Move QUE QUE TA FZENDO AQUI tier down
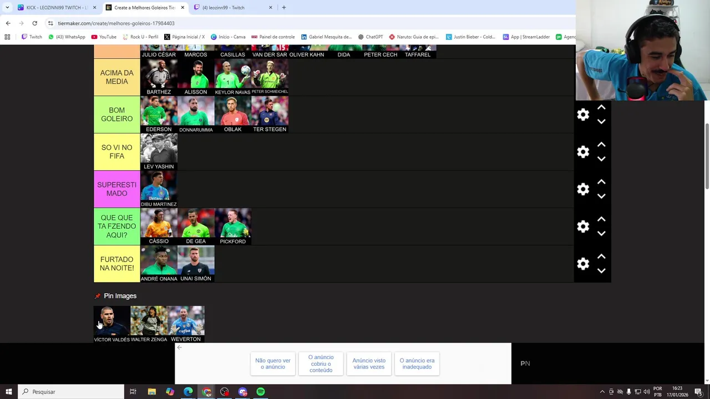The width and height of the screenshot is (710, 399). click(x=601, y=233)
